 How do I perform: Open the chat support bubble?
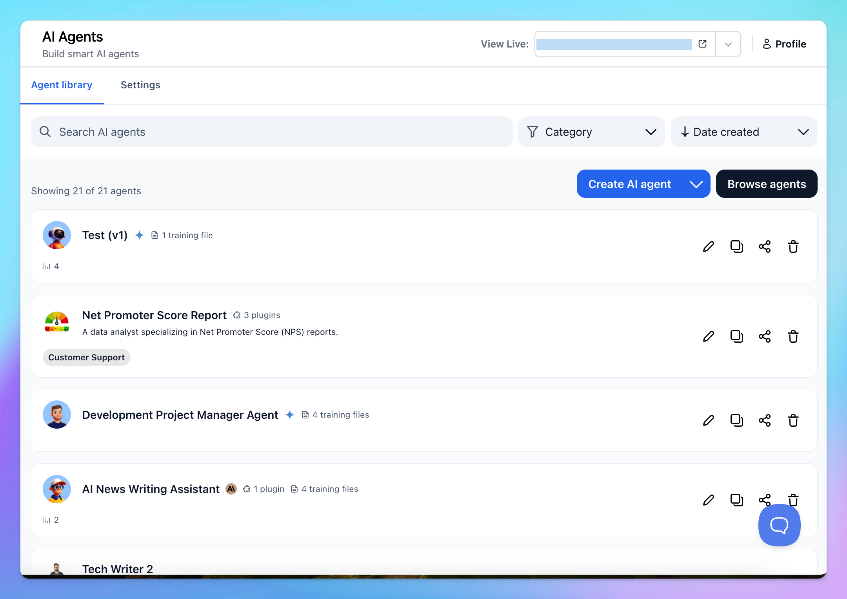(779, 525)
